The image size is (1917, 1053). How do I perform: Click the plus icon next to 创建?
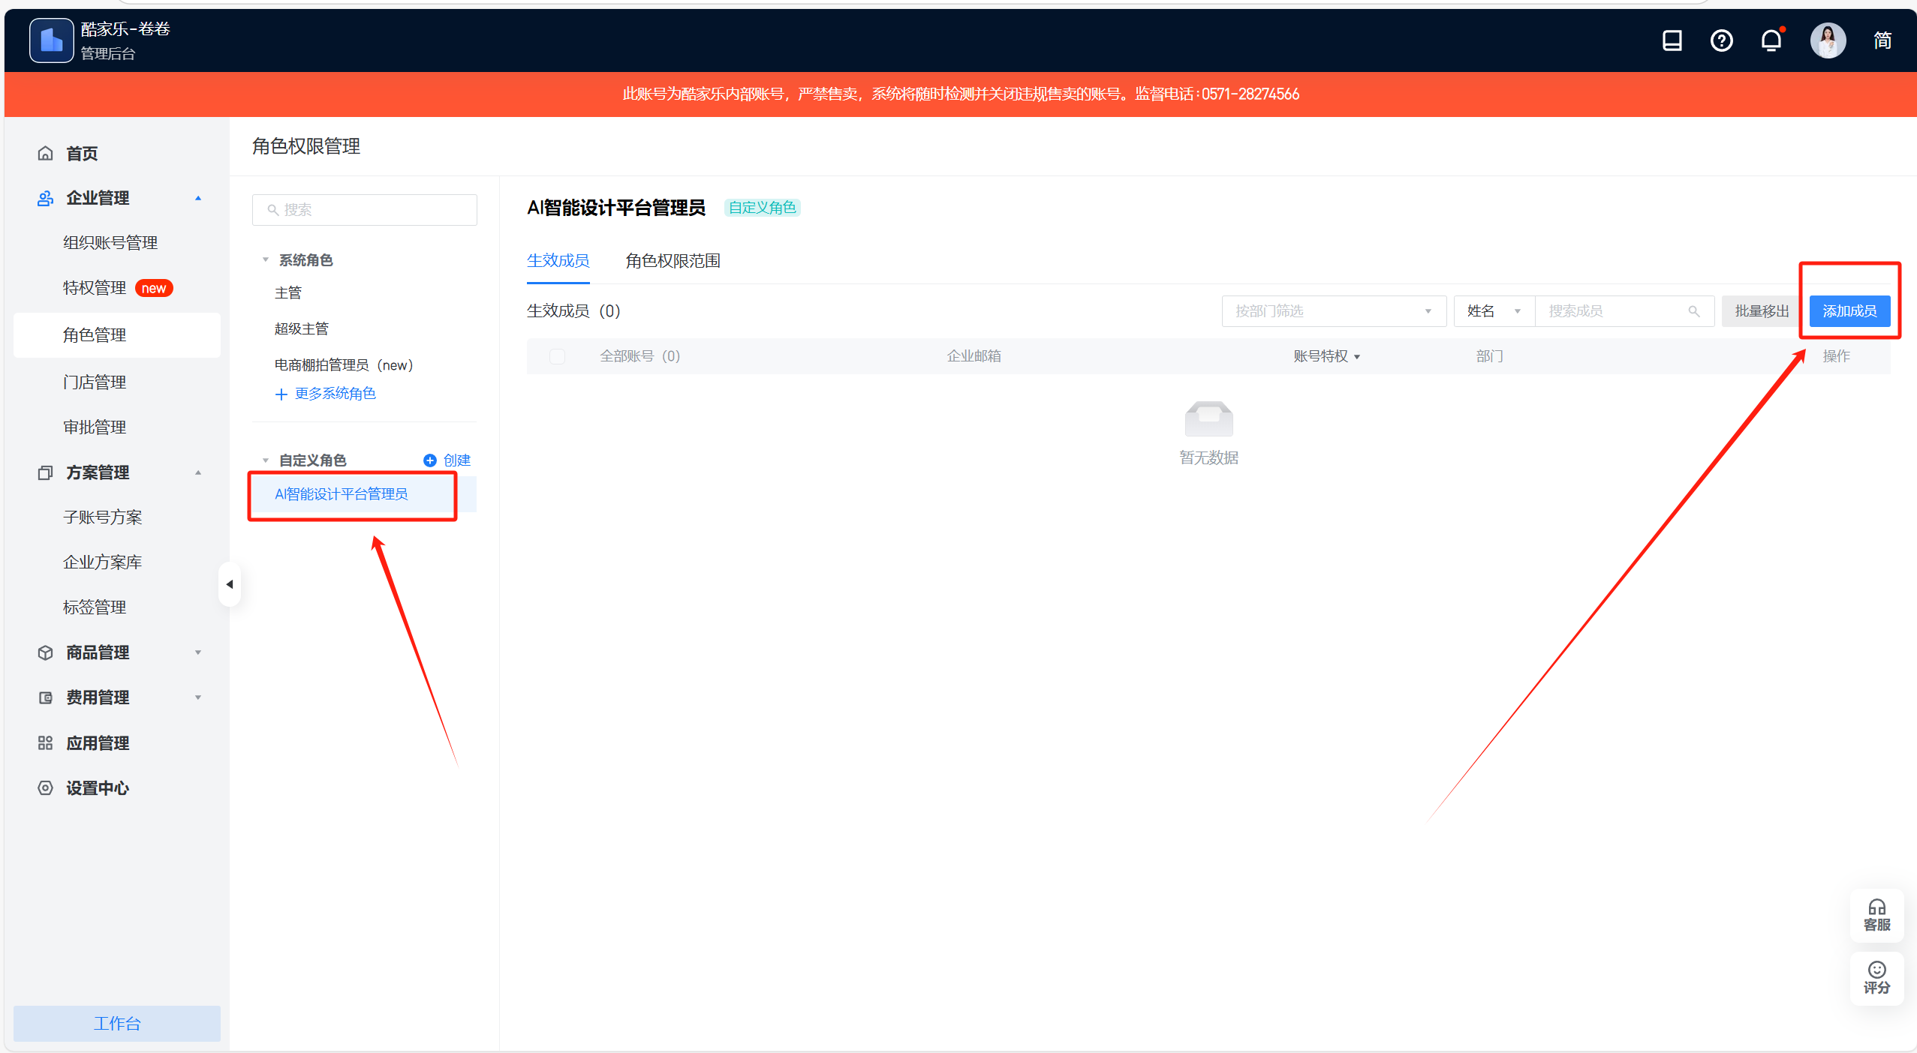click(429, 460)
